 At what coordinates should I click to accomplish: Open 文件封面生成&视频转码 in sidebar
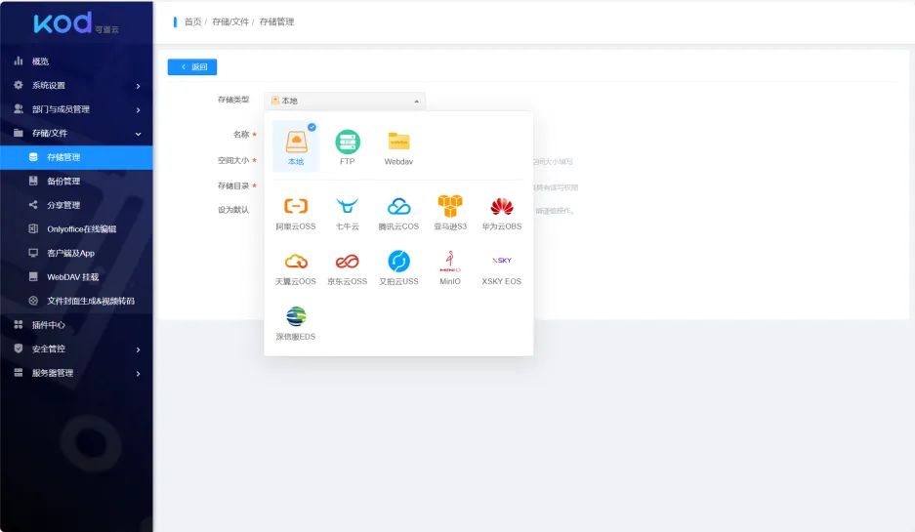click(76, 301)
